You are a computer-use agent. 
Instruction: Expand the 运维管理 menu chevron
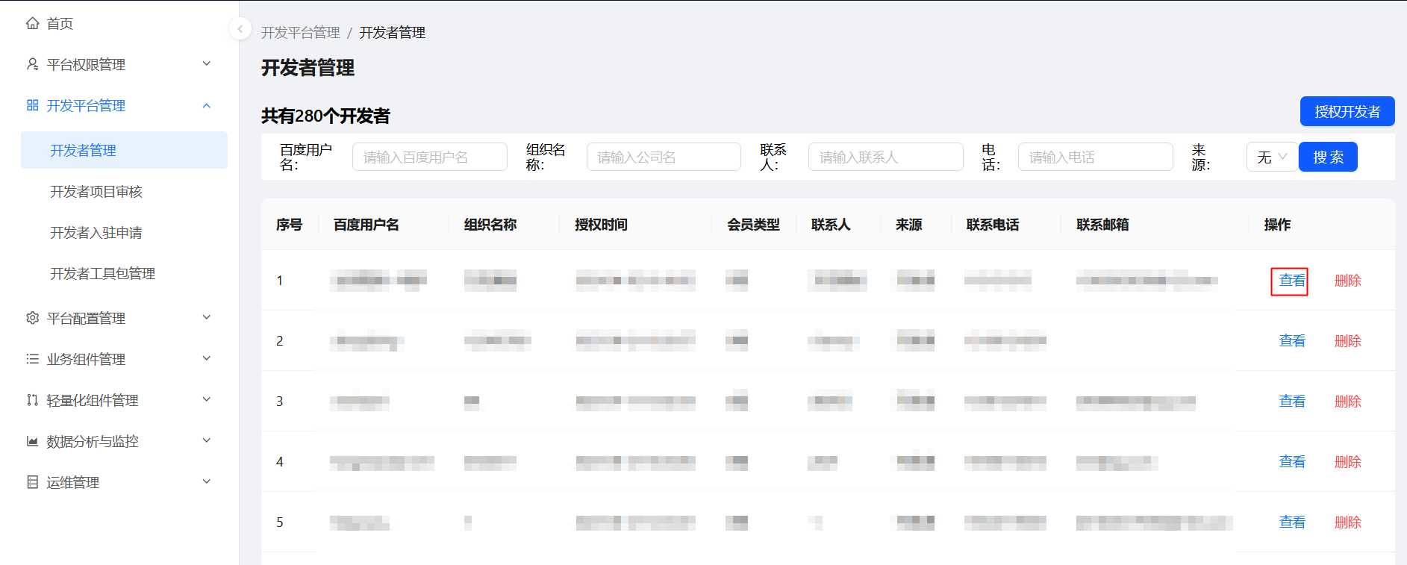(x=207, y=482)
